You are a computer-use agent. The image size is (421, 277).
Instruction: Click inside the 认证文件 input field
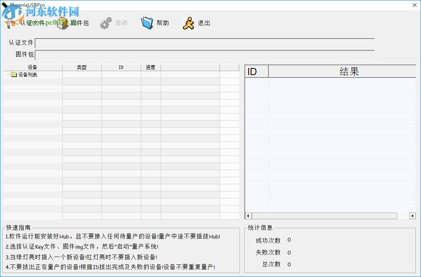tap(205, 44)
